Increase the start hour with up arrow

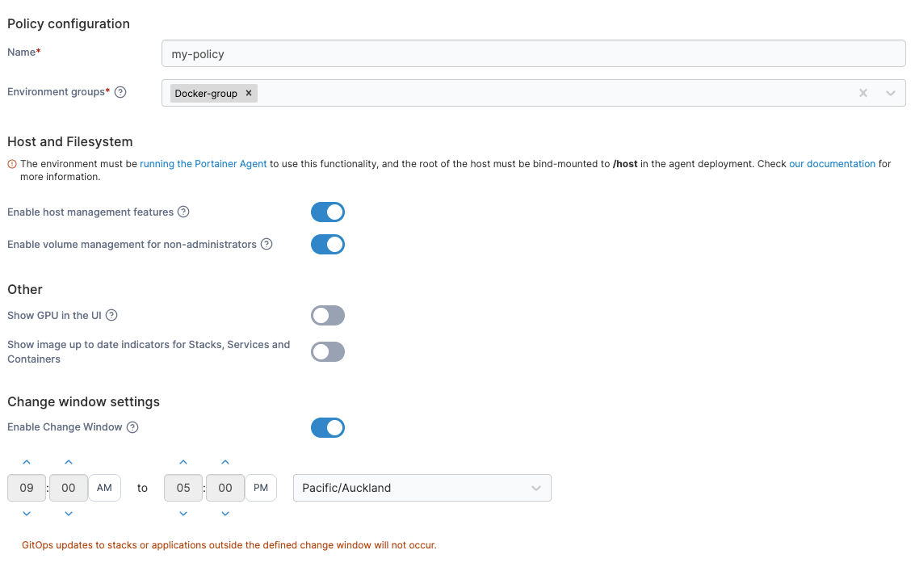pyautogui.click(x=27, y=462)
